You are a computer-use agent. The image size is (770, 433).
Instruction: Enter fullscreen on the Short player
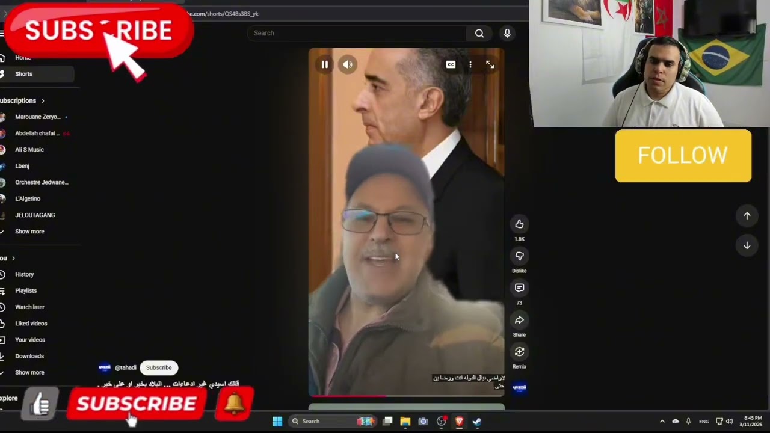click(x=490, y=64)
